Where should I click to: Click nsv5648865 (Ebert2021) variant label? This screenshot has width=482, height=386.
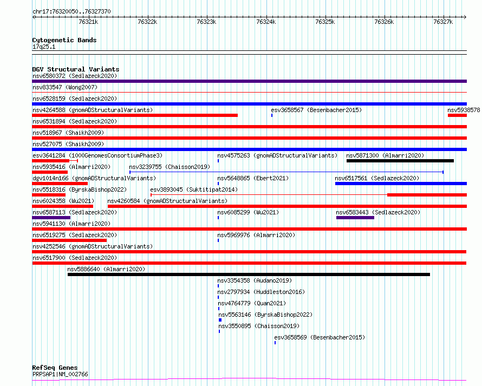tap(253, 178)
